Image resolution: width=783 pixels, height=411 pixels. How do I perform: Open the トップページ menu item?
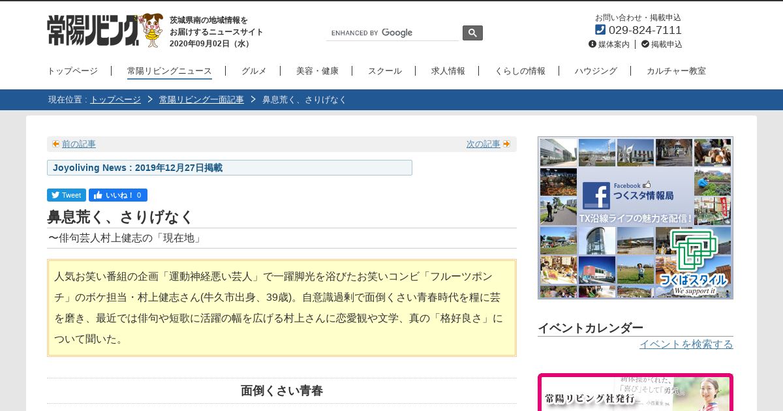(72, 71)
